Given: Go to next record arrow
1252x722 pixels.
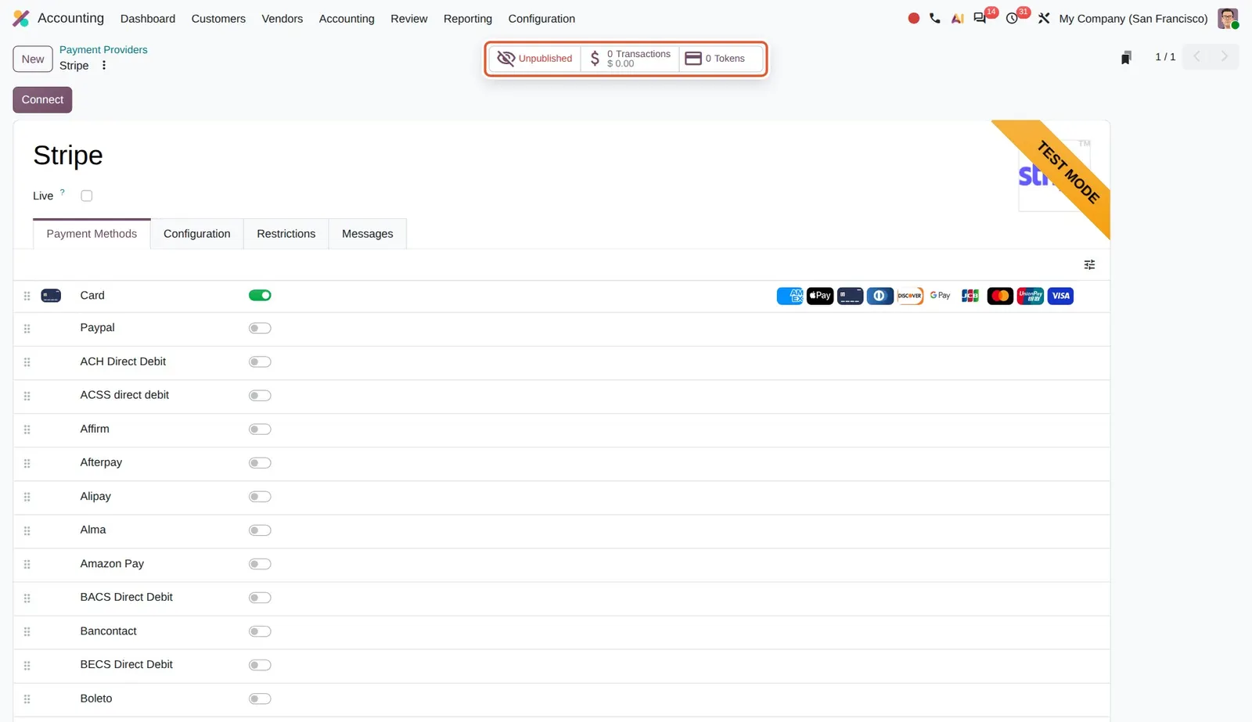Looking at the screenshot, I should point(1225,56).
